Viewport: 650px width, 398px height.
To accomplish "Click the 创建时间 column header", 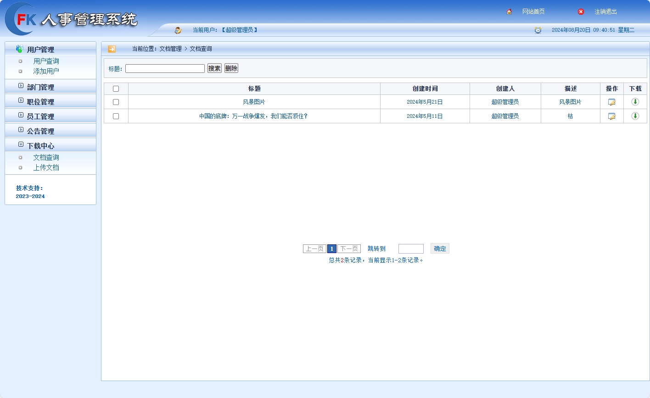I will (425, 88).
